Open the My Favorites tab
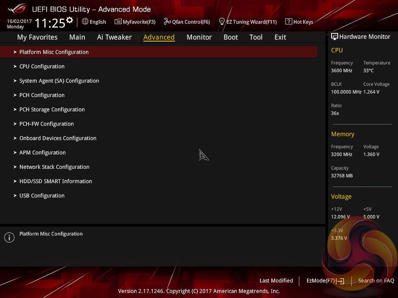The width and height of the screenshot is (398, 298). pos(37,37)
